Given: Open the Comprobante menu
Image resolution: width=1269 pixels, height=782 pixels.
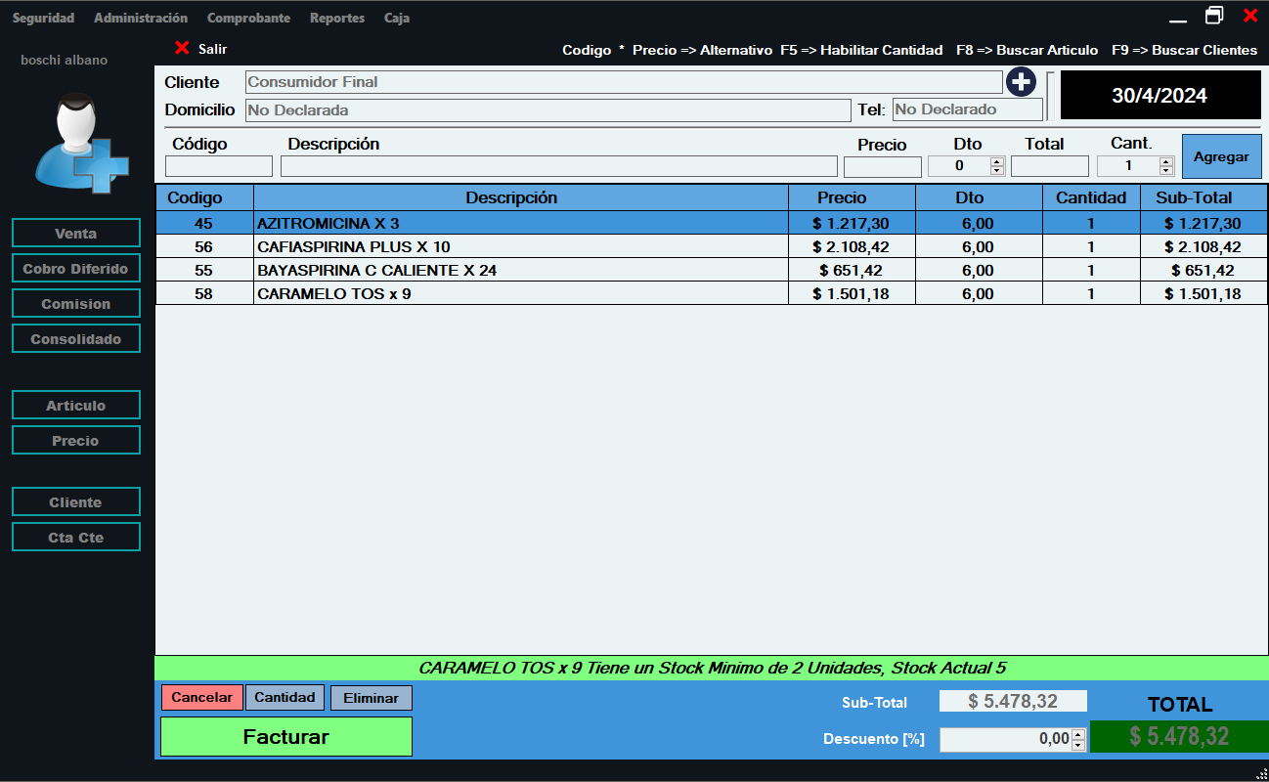Looking at the screenshot, I should click(x=248, y=18).
